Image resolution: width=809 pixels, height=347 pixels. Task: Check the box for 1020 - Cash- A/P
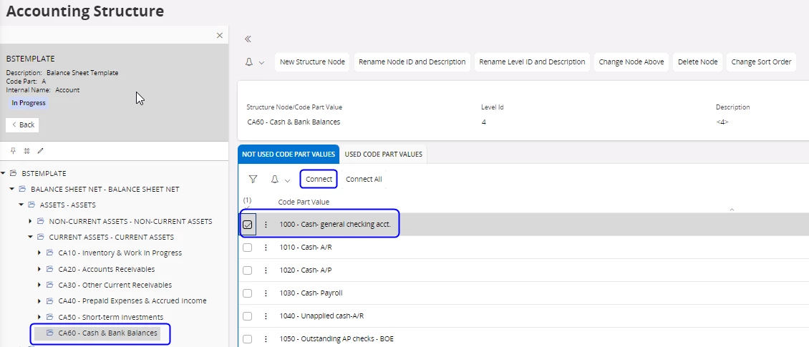click(x=248, y=270)
